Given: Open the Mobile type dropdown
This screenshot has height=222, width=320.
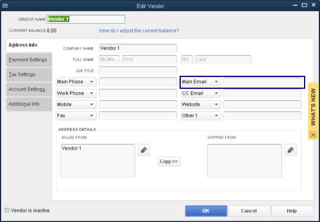Looking at the screenshot, I should 76,104.
